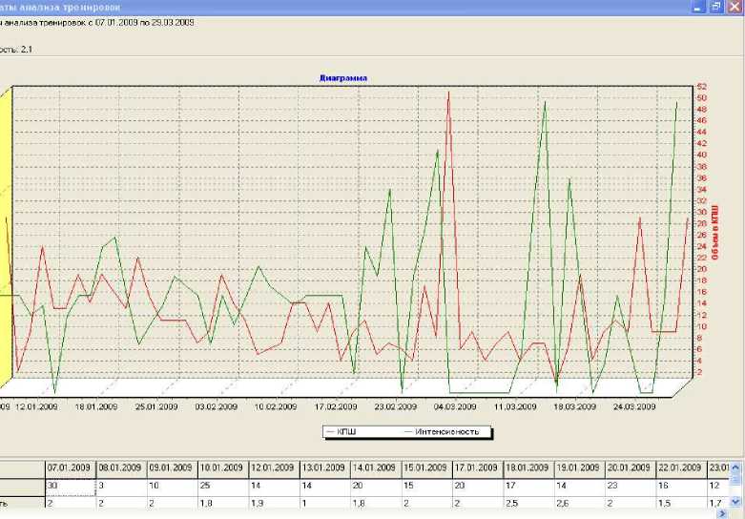Click the Диаграмма chart title
The image size is (745, 519).
[x=343, y=78]
